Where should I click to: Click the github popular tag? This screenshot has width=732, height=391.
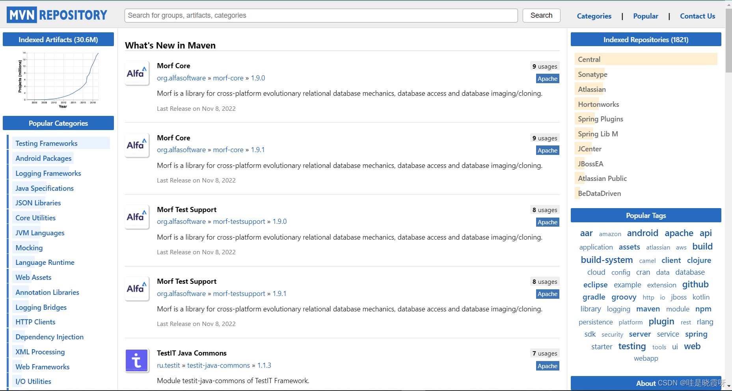click(x=695, y=285)
